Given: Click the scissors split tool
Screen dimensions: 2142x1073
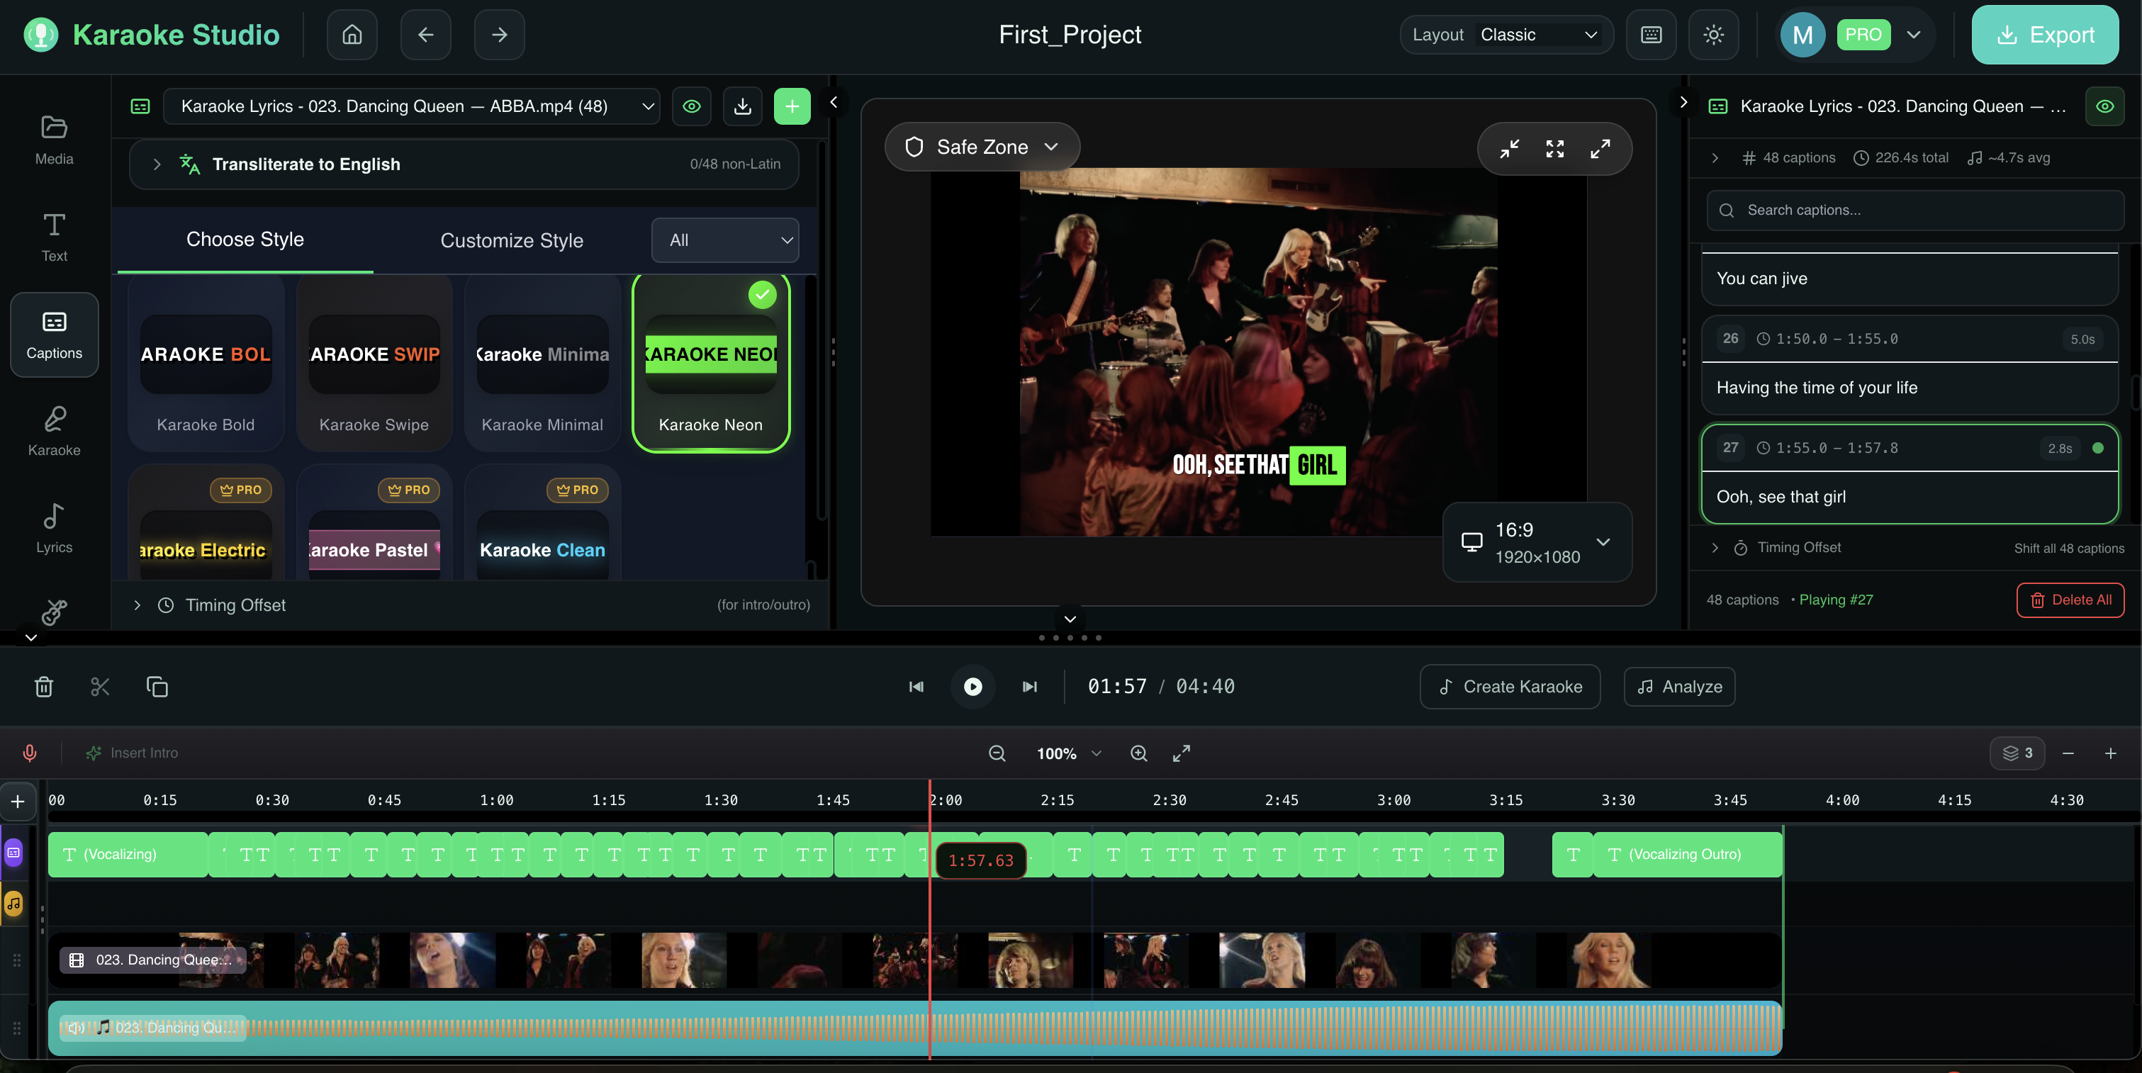Looking at the screenshot, I should coord(100,687).
